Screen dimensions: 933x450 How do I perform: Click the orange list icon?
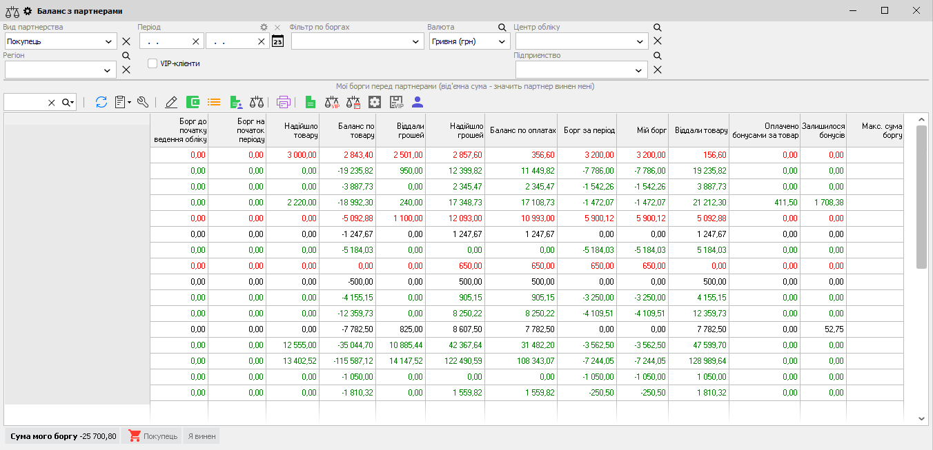(x=214, y=102)
